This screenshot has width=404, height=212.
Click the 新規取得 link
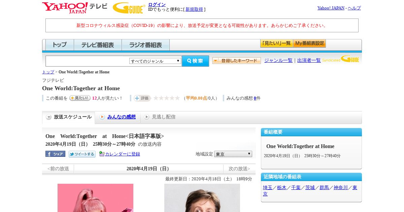[x=194, y=9]
